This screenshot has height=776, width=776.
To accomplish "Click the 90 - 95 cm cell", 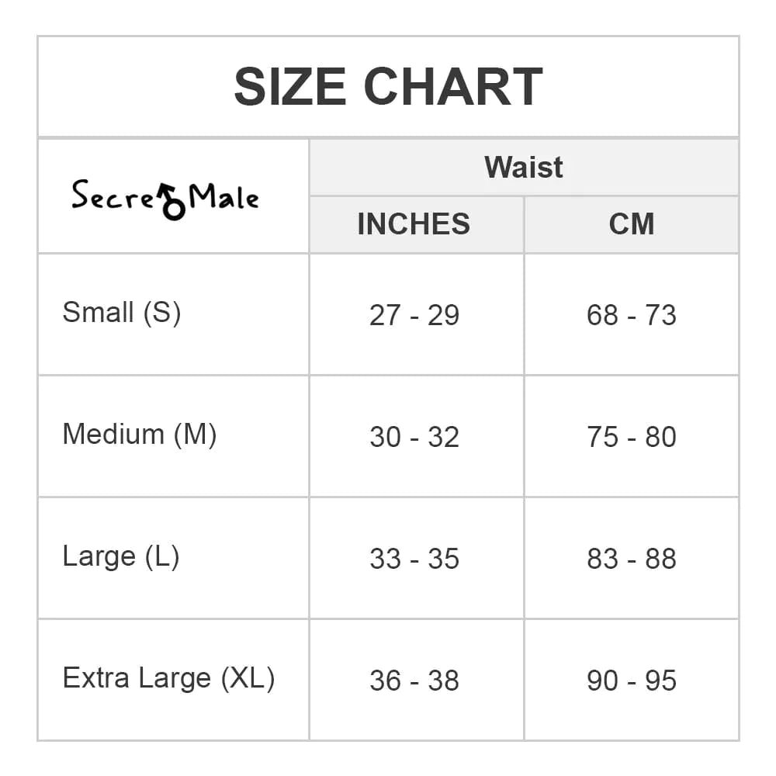I will (x=632, y=681).
